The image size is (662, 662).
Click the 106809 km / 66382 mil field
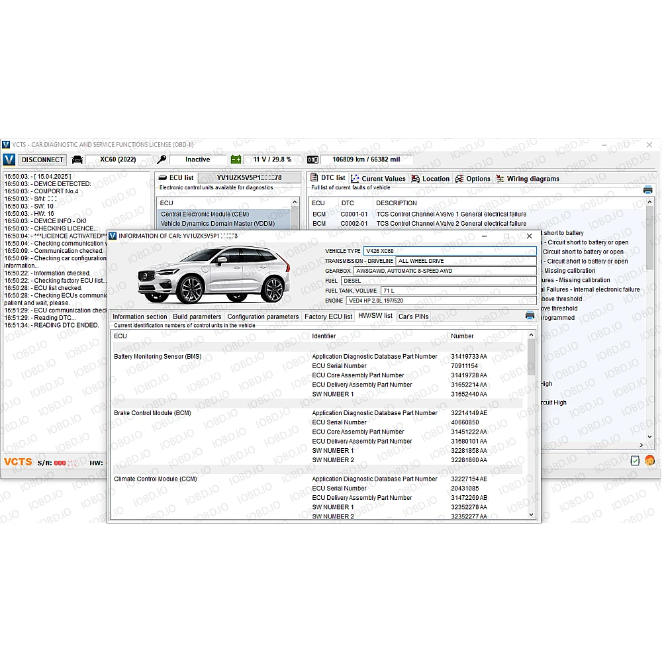coord(366,160)
